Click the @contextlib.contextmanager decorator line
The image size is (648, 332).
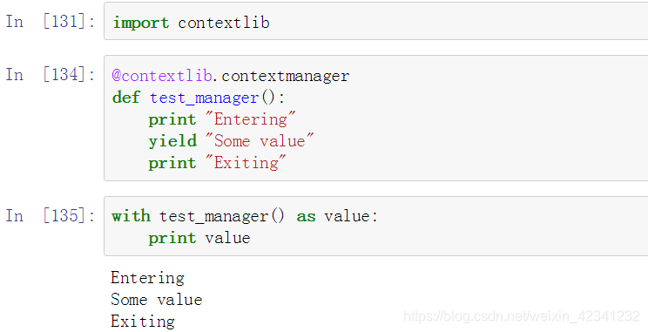[231, 76]
